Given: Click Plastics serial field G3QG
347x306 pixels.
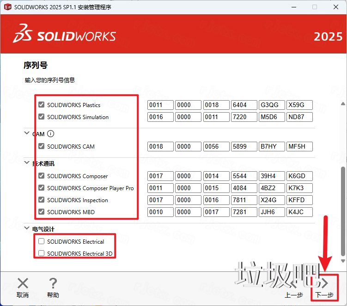Looking at the screenshot, I should pyautogui.click(x=272, y=105).
